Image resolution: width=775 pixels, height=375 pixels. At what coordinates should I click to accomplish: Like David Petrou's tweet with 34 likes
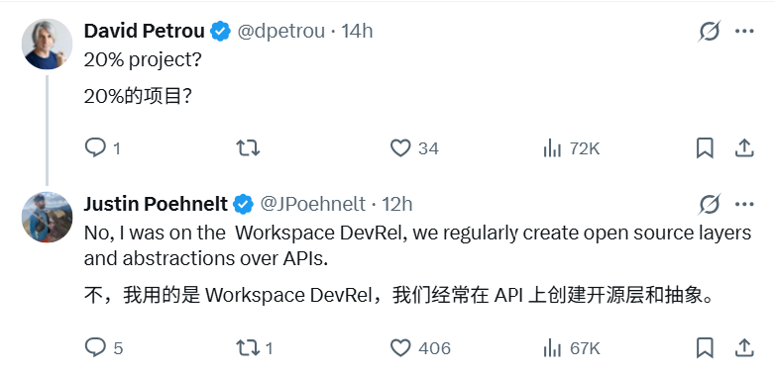(x=414, y=148)
